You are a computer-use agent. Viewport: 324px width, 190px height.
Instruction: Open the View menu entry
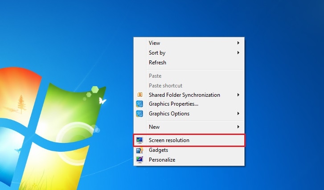tap(189, 43)
